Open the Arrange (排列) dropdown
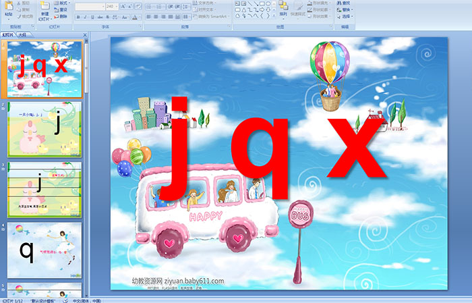 283,9
